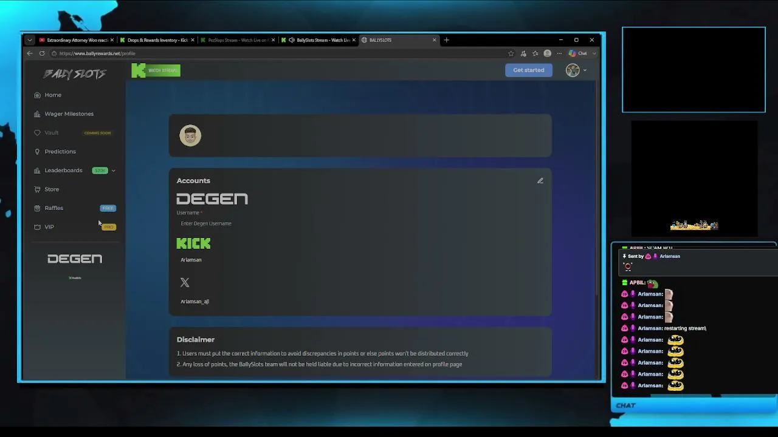Click the Leaderboards chart icon
Viewport: 778px width, 437px height.
tap(37, 171)
